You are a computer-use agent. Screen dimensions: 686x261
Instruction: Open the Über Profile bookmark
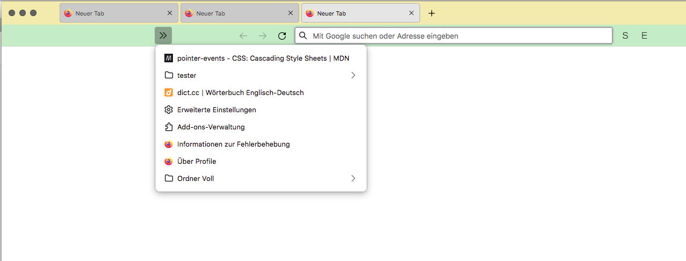point(197,161)
